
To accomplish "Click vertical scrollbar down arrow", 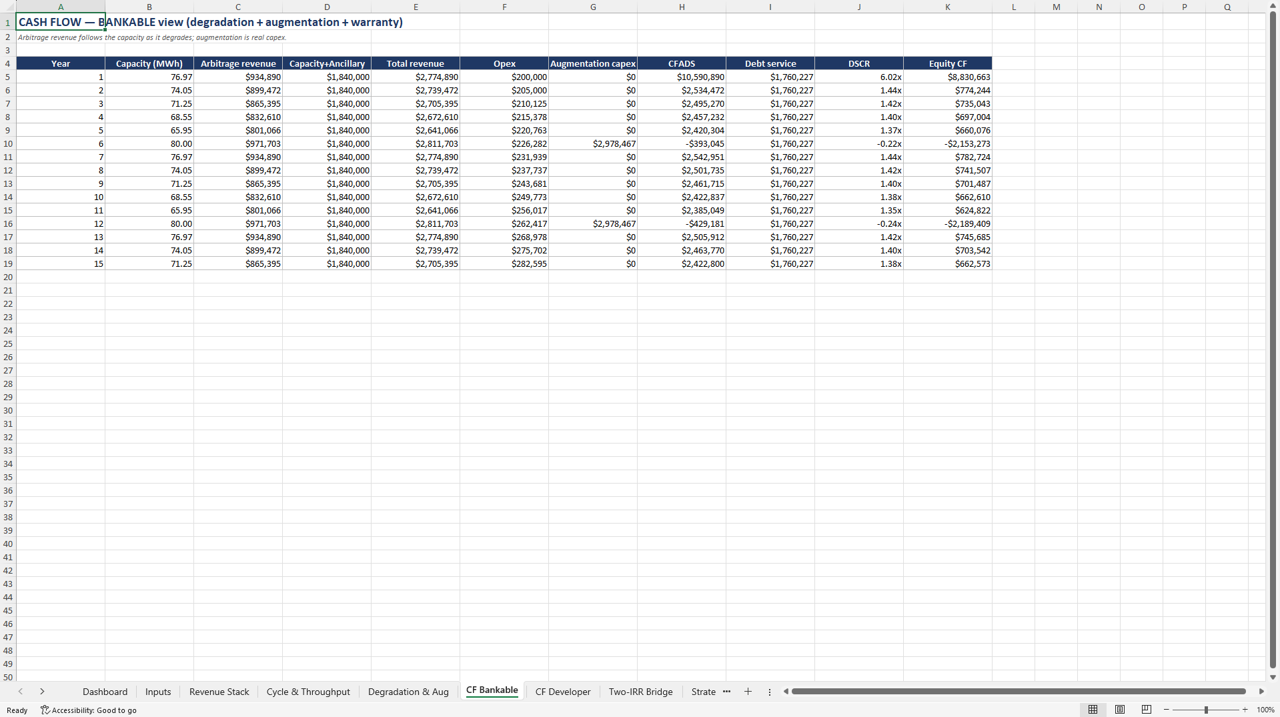I will pos(1273,677).
